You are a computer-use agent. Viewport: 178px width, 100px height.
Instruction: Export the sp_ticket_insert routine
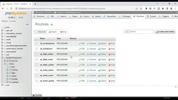[102, 76]
